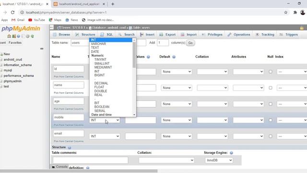
Task: Open the navigation panel settings gear icon
Action: pyautogui.click(x=28, y=37)
